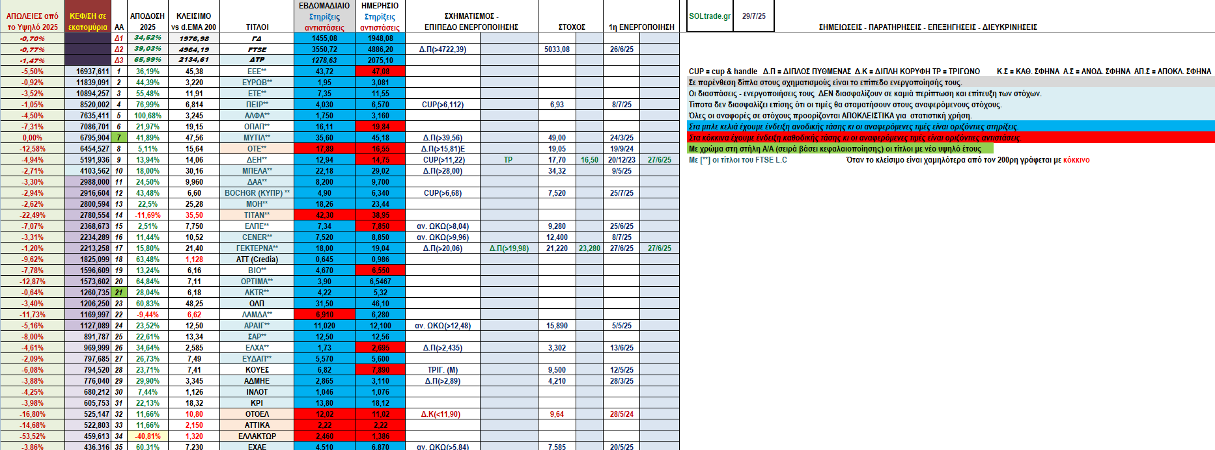
Task: Click the ΑΔΜΗΕ ticker cell
Action: click(257, 381)
